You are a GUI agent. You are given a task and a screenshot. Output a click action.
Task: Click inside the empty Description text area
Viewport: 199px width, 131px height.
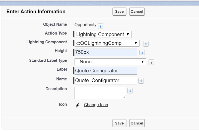[100, 92]
